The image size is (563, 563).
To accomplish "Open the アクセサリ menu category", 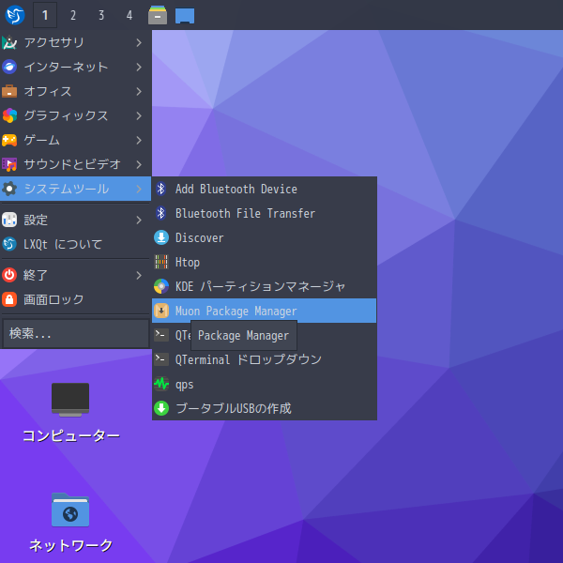I will (75, 42).
